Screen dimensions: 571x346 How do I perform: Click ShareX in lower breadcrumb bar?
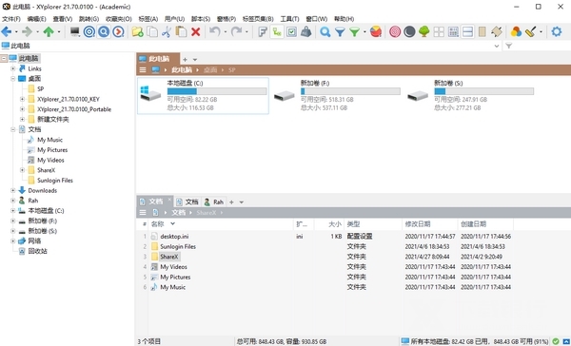click(x=207, y=213)
